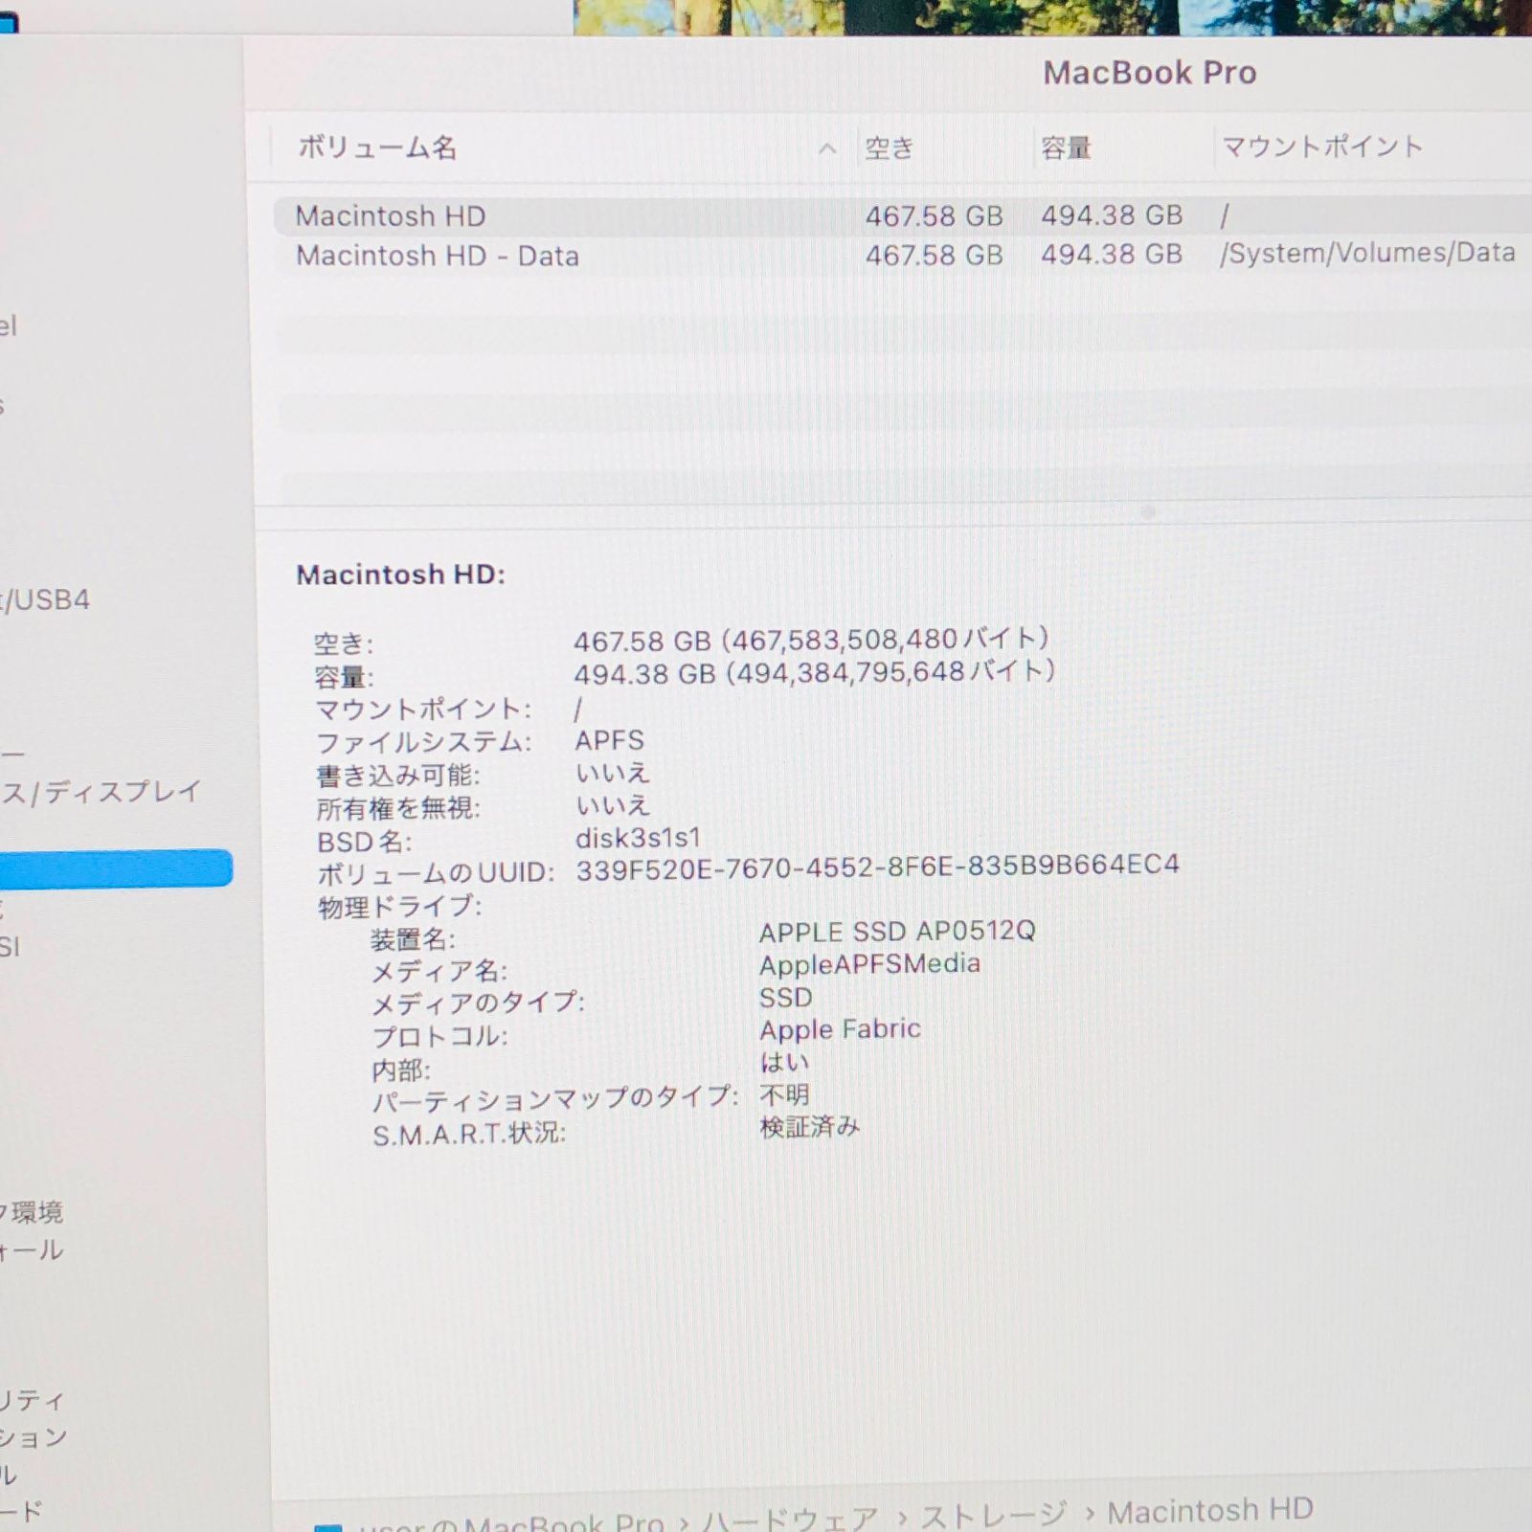Click the MacBook Pro window title
Image resolution: width=1532 pixels, height=1532 pixels.
click(x=1149, y=73)
